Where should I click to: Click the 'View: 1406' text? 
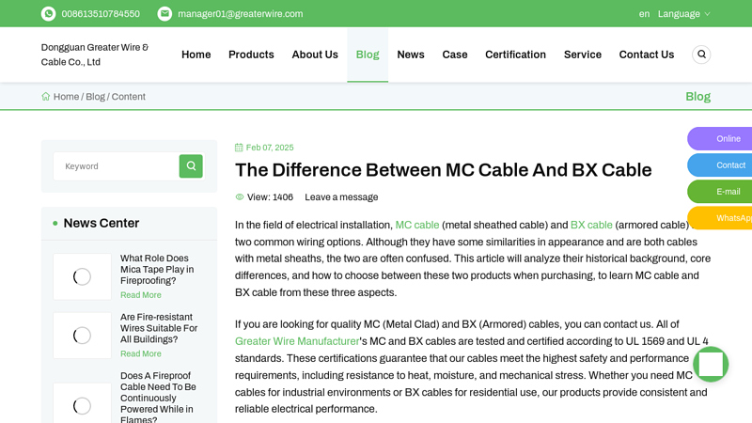click(x=270, y=197)
